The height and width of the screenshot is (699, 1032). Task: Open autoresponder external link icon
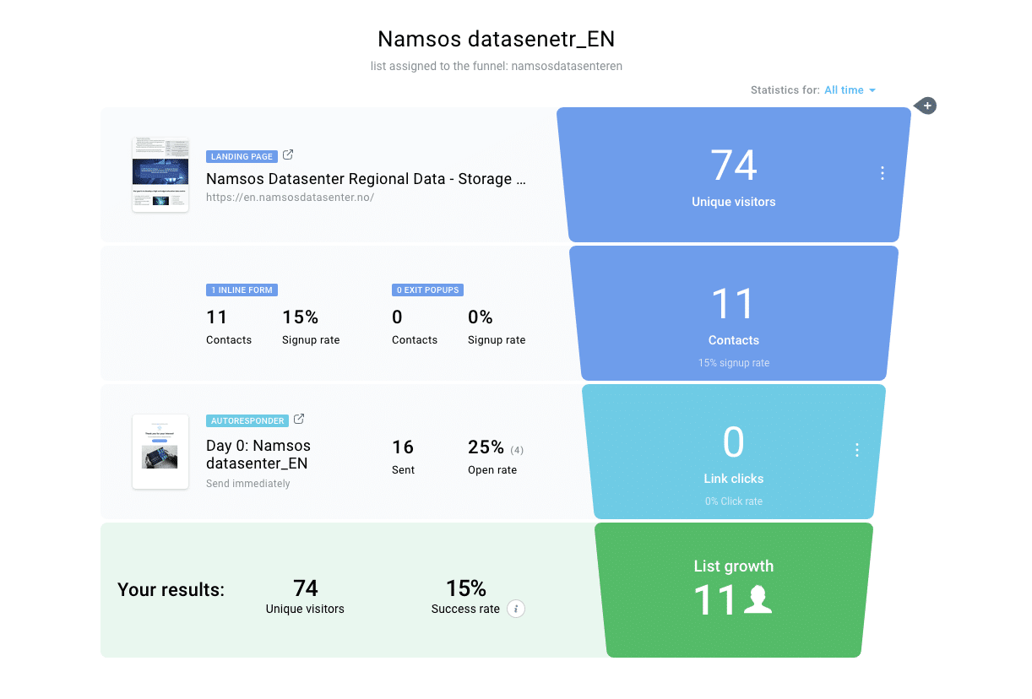299,420
